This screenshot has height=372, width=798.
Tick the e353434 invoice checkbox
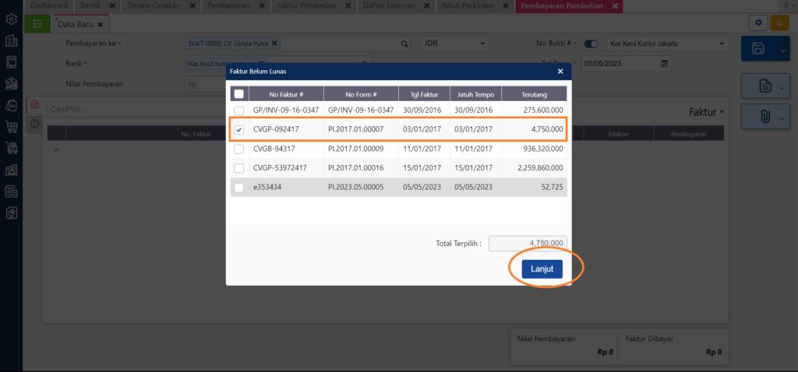click(238, 188)
